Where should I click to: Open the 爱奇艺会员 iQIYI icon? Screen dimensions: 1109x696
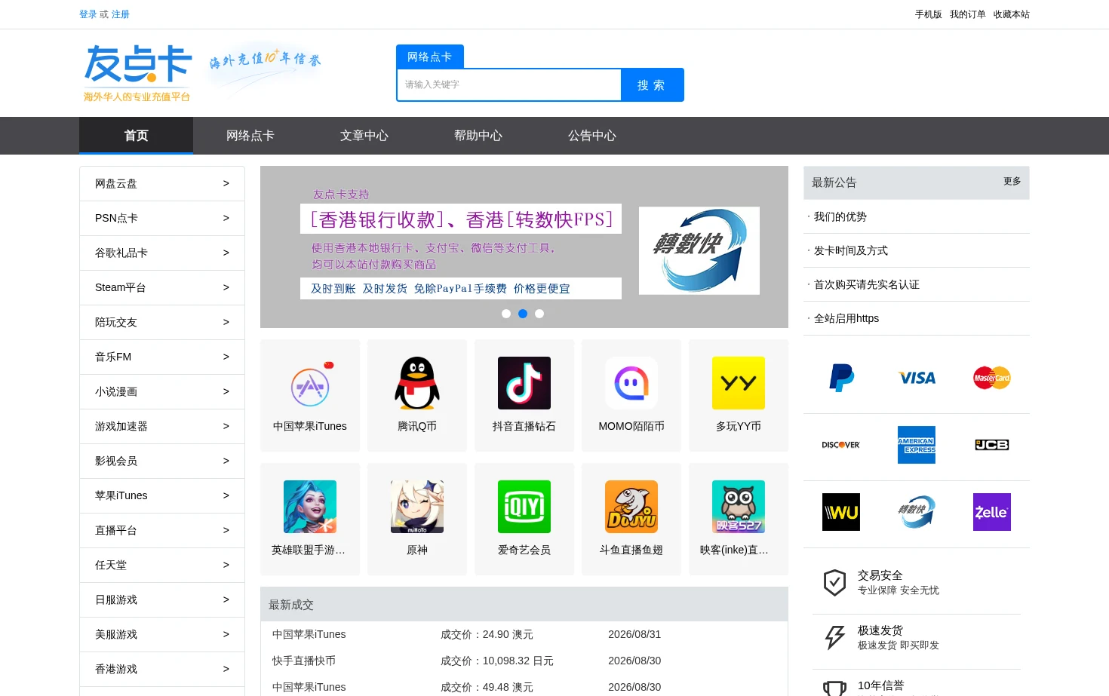point(524,507)
